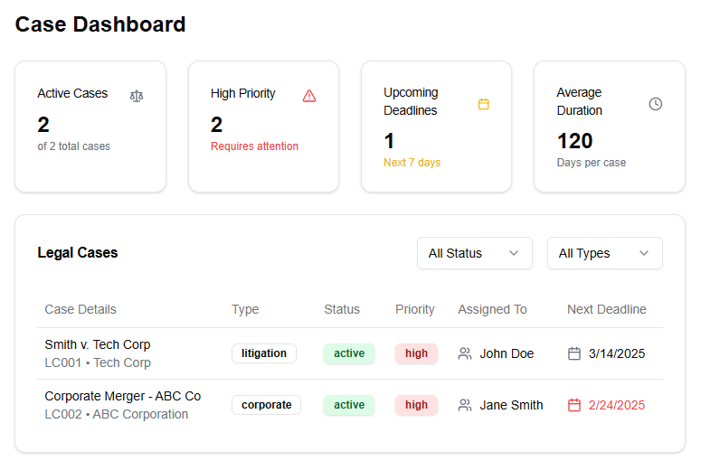Viewport: 701px width, 461px height.
Task: Click the Upcoming Deadlines calendar icon
Action: click(x=483, y=104)
